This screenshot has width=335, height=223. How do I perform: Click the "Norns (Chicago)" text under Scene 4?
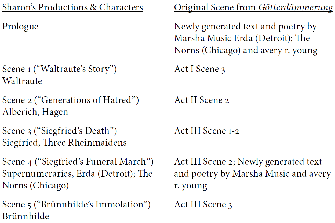[35, 186]
